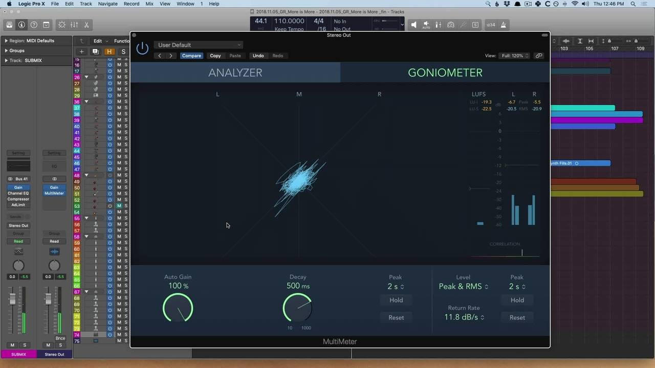Viewport: 655px width, 368px height.
Task: Click the vertical auto zoom icon
Action: (580, 41)
